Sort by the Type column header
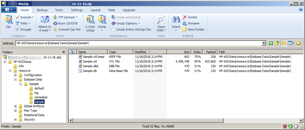305x130 pixels. tap(120, 52)
